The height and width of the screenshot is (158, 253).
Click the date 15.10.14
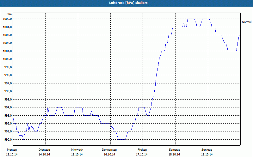coord(77,155)
